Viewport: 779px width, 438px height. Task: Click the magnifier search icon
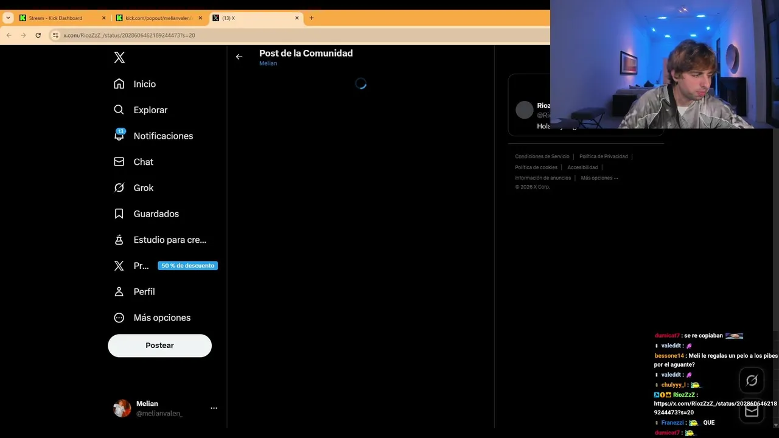click(119, 110)
